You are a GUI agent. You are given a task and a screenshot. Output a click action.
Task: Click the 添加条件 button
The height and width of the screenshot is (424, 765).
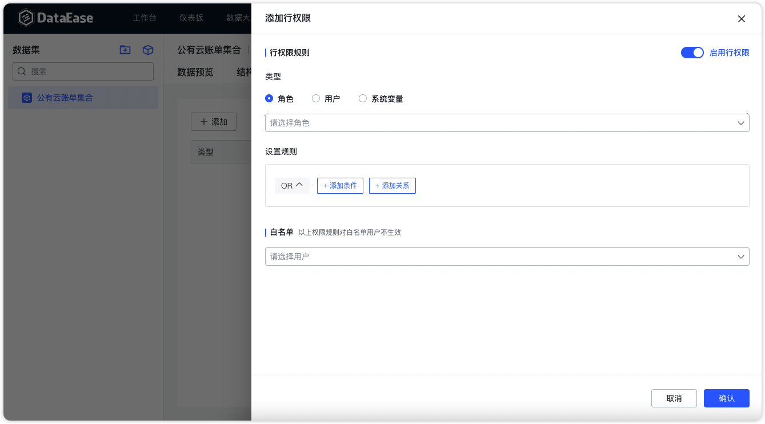coord(340,186)
